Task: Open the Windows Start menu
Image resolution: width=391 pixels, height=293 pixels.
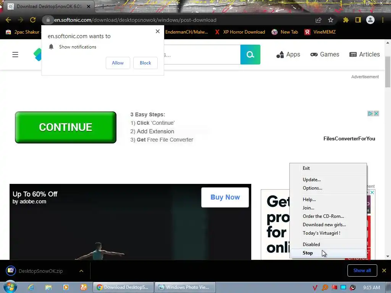Action: click(x=10, y=287)
